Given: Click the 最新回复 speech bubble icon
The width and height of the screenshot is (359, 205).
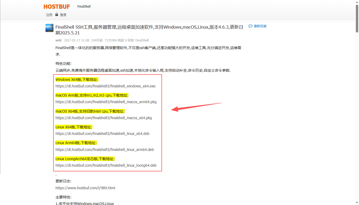Looking at the screenshot, I should (x=250, y=26).
